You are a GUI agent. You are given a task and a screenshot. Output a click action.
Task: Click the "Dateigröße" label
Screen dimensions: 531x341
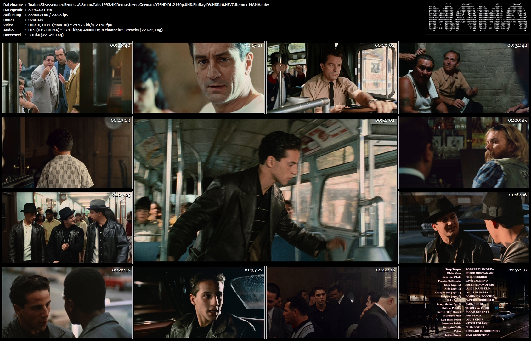click(x=13, y=10)
